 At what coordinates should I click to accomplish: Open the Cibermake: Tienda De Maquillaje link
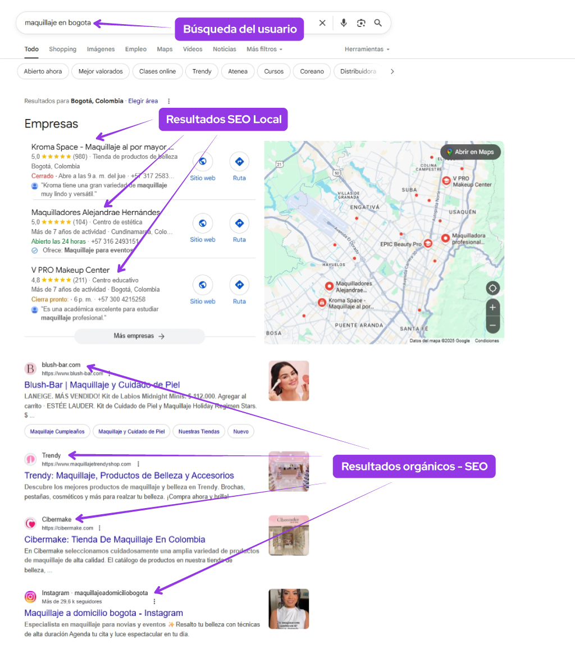pos(115,540)
